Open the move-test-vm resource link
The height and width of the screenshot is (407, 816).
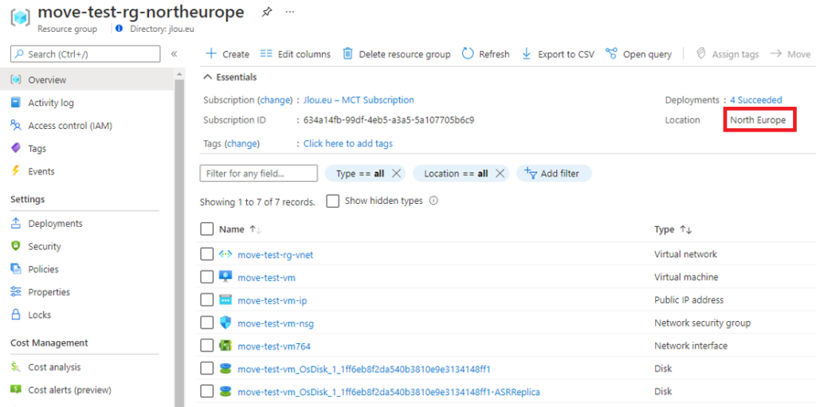(266, 278)
